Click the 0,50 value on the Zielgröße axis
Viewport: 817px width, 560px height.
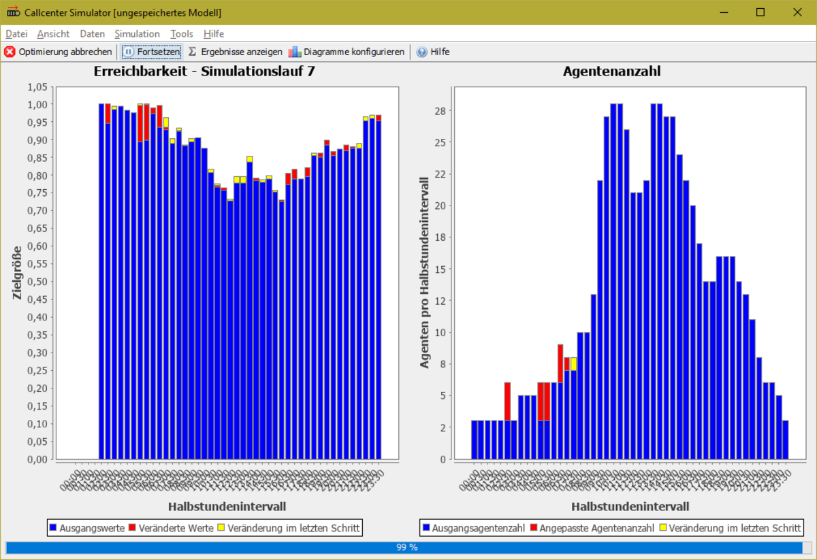point(38,282)
